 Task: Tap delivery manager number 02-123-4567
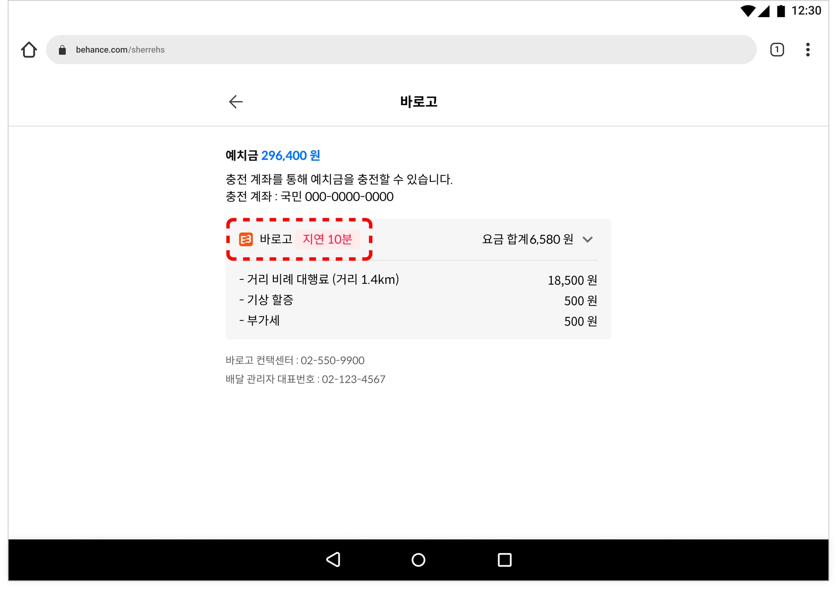(353, 379)
